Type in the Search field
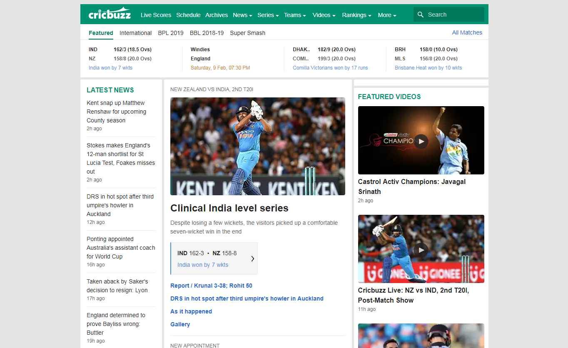This screenshot has width=568, height=348. point(454,15)
